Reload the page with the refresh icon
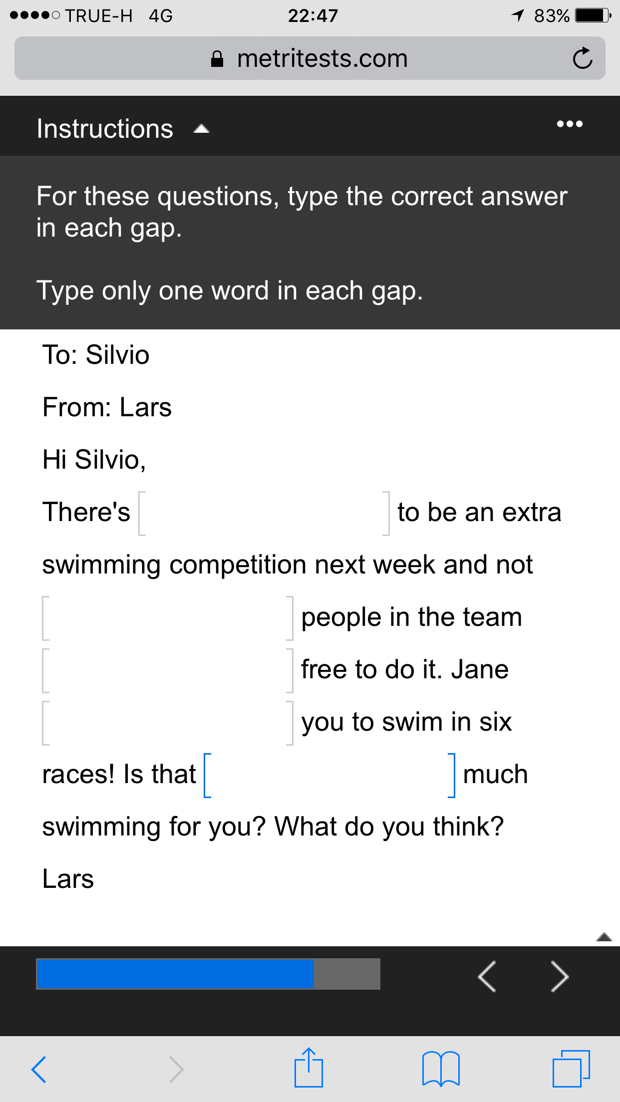 582,58
